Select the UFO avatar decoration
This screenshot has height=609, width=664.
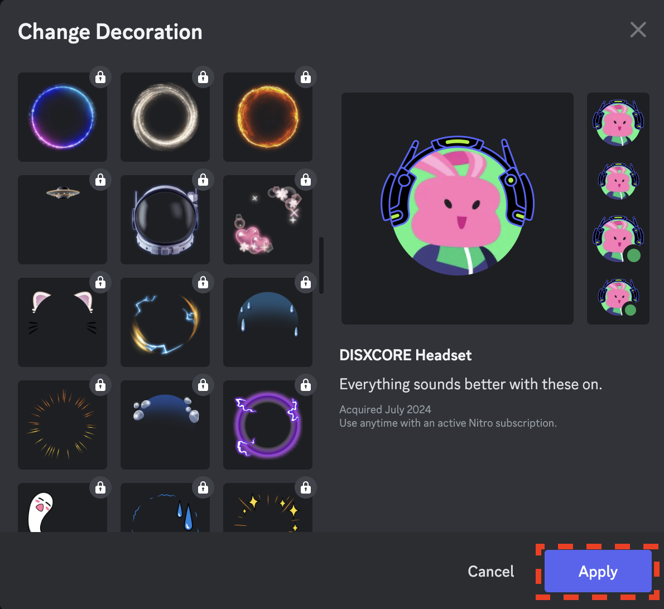pyautogui.click(x=62, y=220)
